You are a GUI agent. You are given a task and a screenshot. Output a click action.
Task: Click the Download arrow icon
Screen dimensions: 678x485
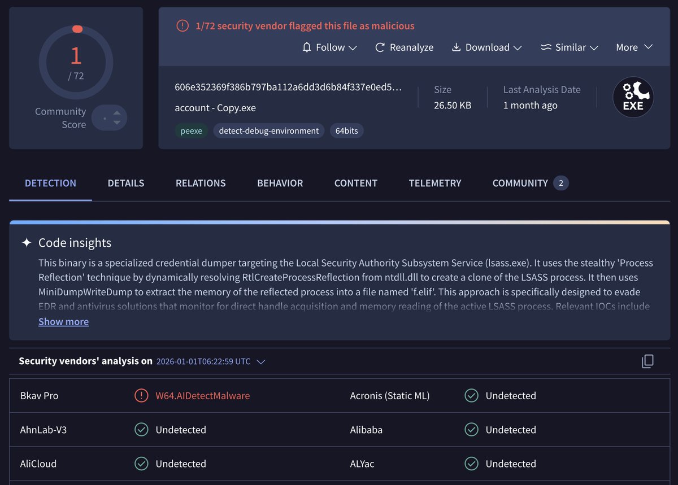click(456, 47)
